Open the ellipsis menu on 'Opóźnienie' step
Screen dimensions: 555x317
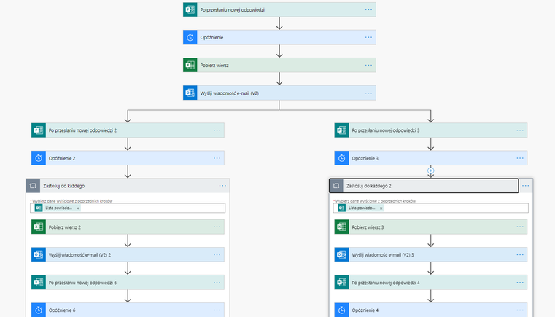click(x=368, y=37)
